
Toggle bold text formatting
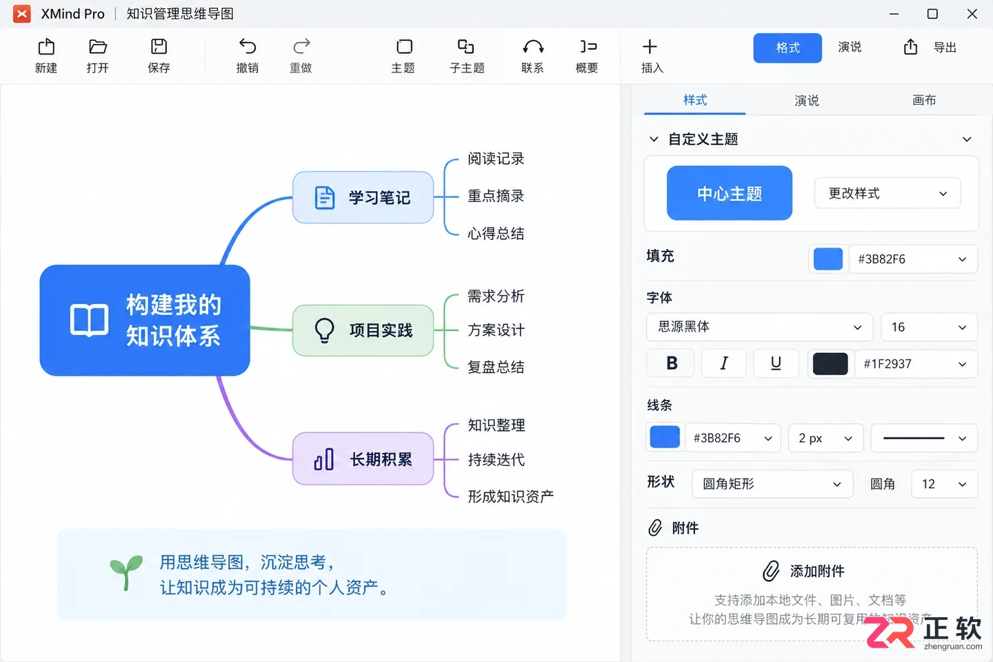pos(672,363)
